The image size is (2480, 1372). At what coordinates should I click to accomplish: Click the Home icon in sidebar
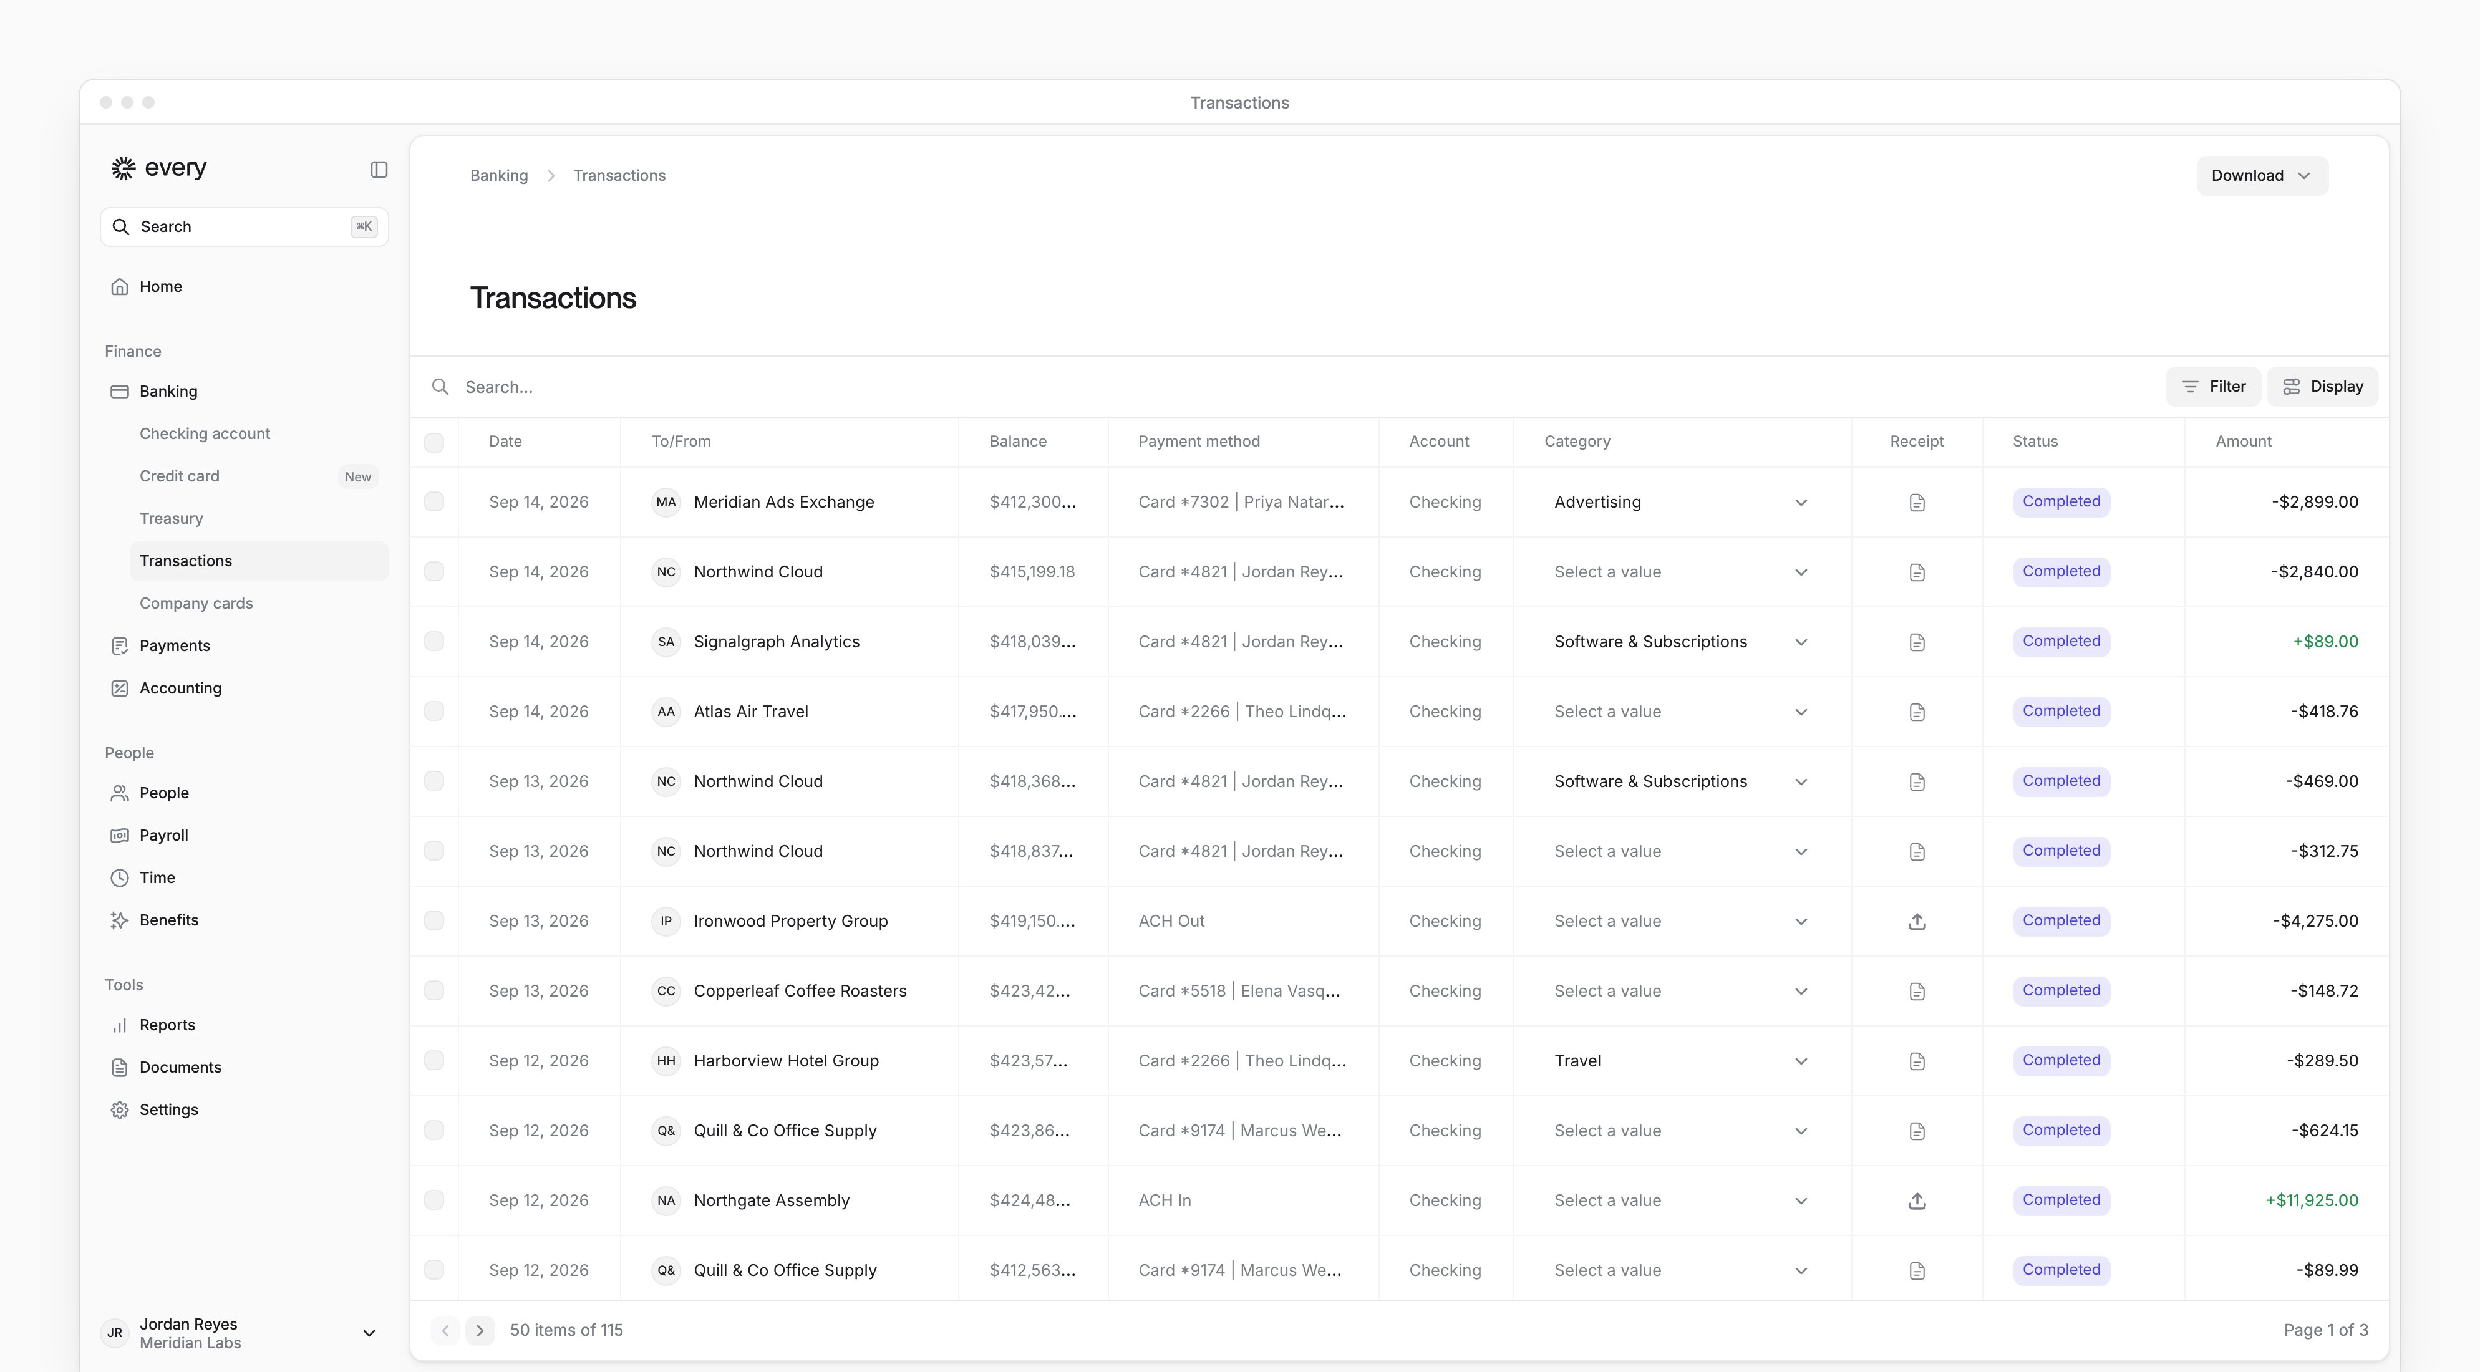coord(119,287)
